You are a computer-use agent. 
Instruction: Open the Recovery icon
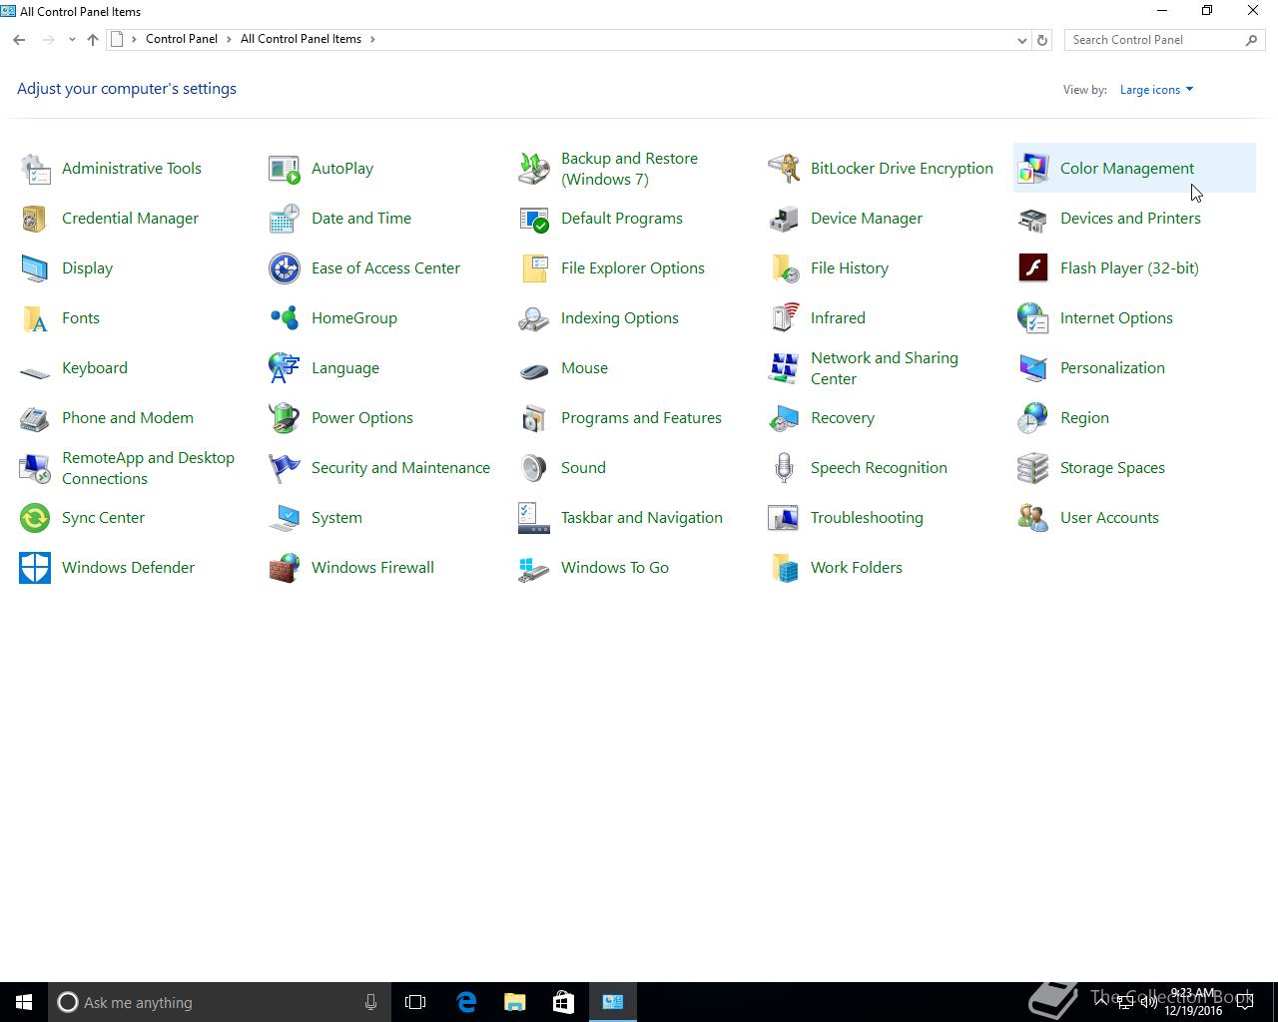pos(784,418)
